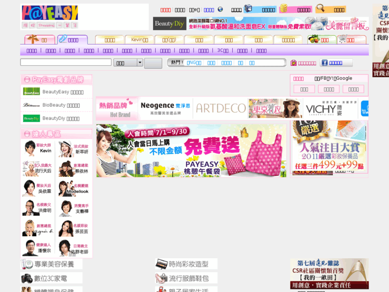Open 法式美妝 新翠妍 expert entry
This screenshot has width=389, height=292.
coord(74,148)
